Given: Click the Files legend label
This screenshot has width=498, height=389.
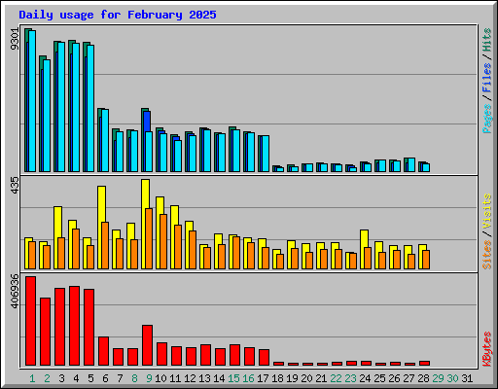Looking at the screenshot, I should 487,78.
